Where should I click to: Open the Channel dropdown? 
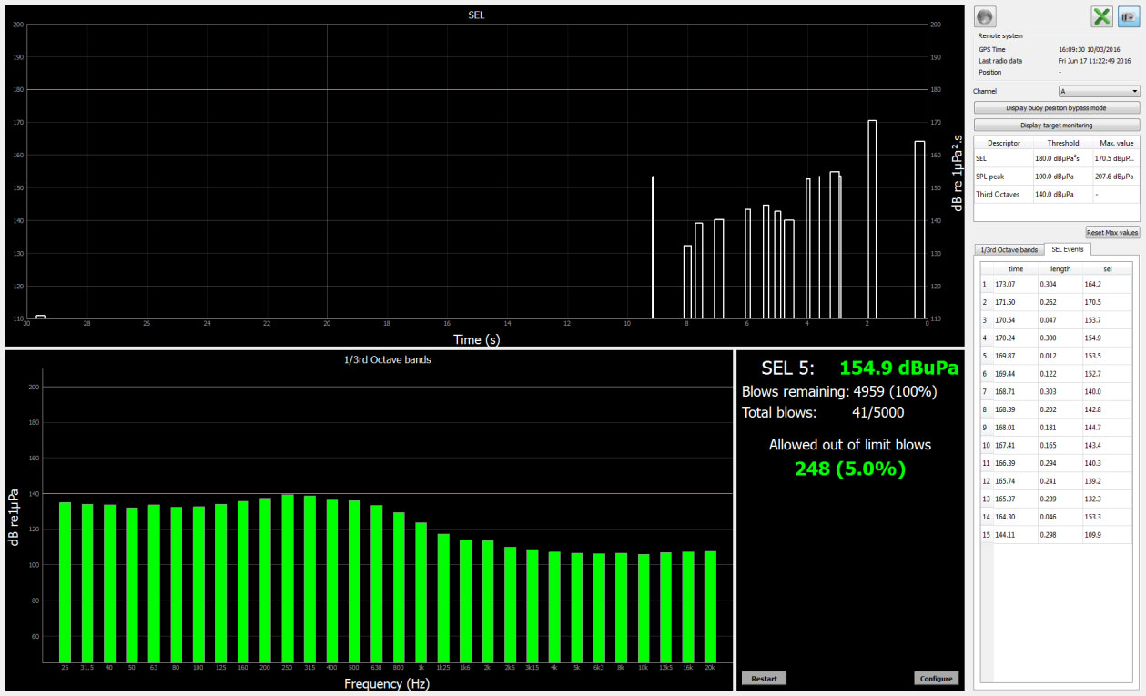click(x=1099, y=91)
